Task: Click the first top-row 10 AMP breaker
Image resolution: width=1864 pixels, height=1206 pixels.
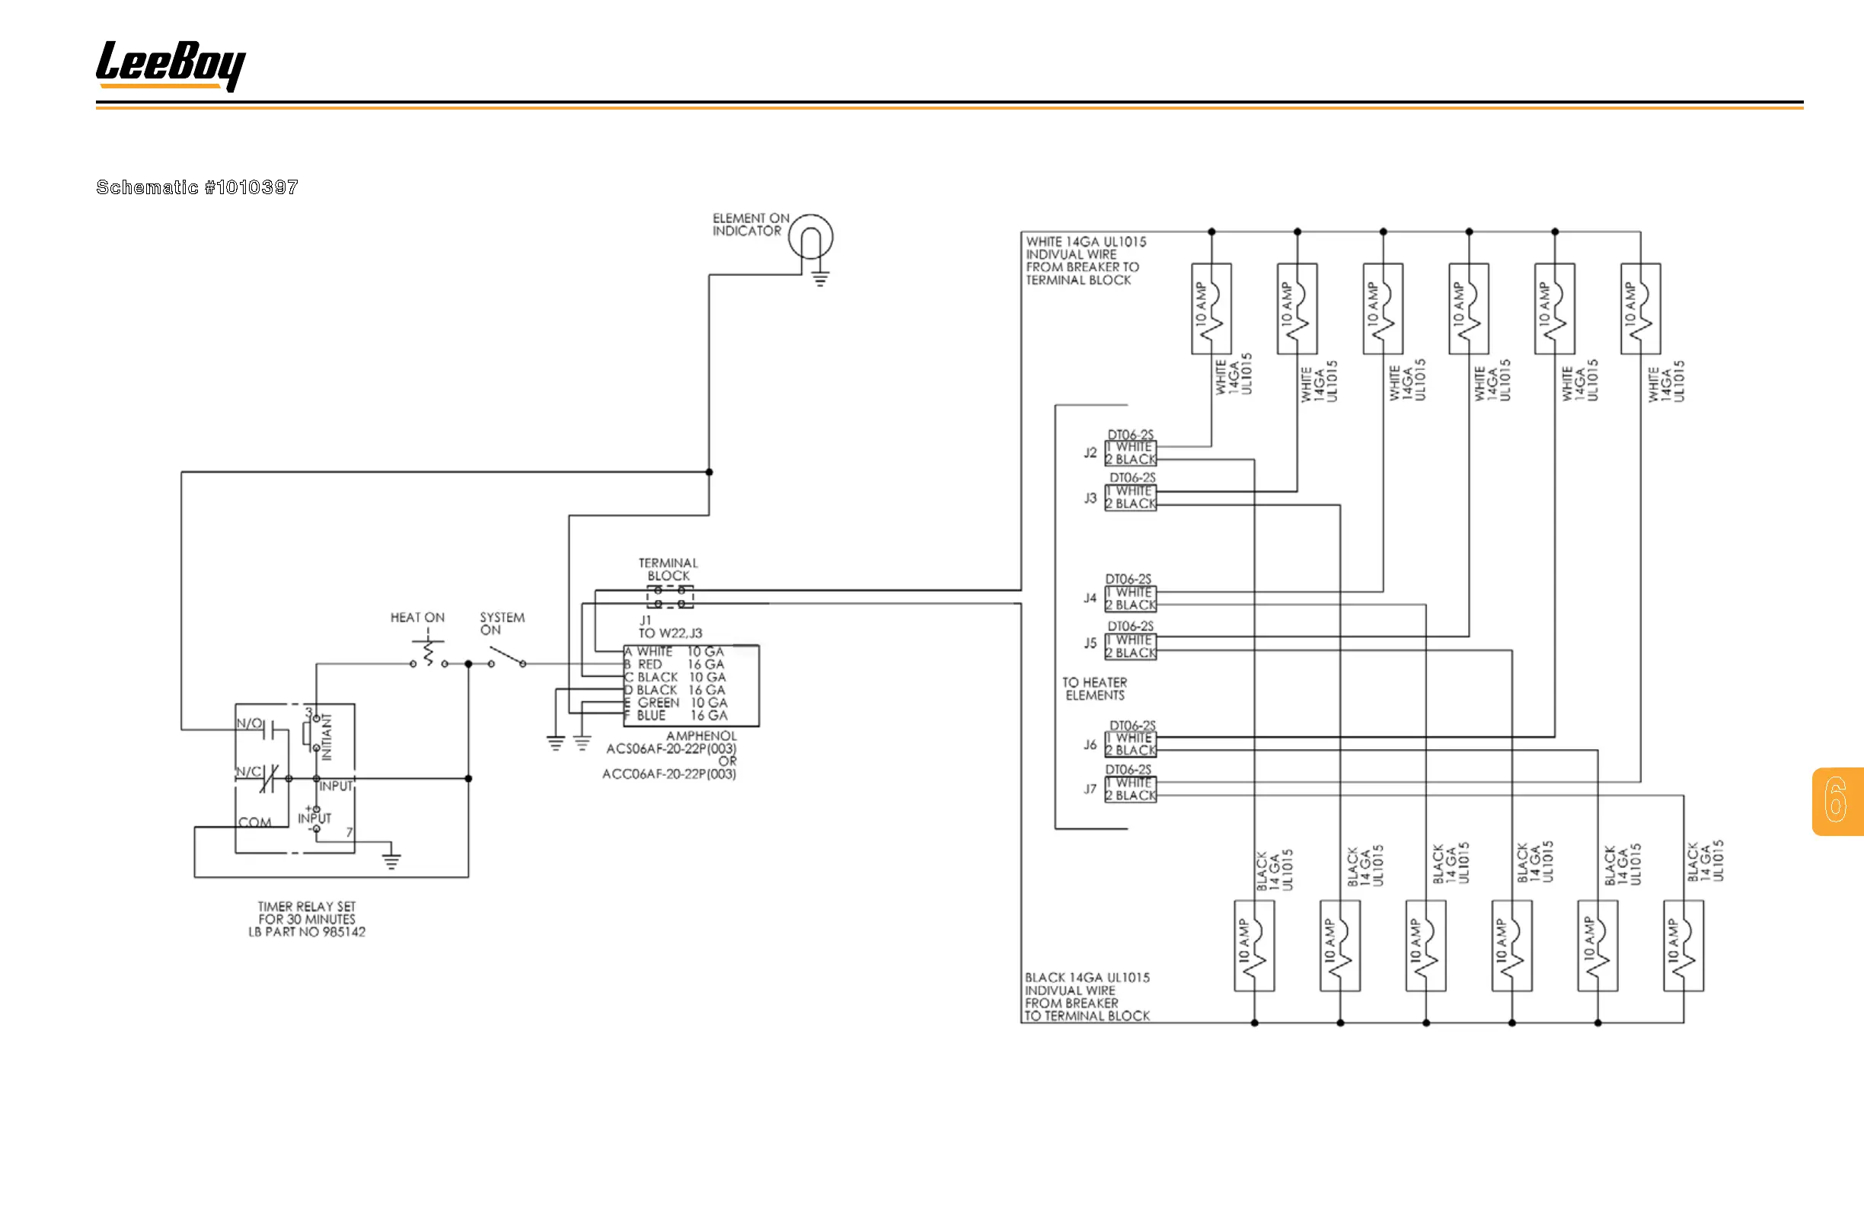Action: [x=1211, y=308]
